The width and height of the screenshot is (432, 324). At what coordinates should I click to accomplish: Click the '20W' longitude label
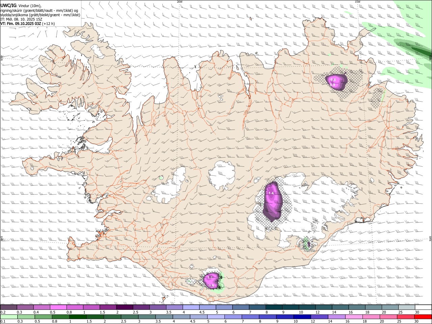point(180,1)
